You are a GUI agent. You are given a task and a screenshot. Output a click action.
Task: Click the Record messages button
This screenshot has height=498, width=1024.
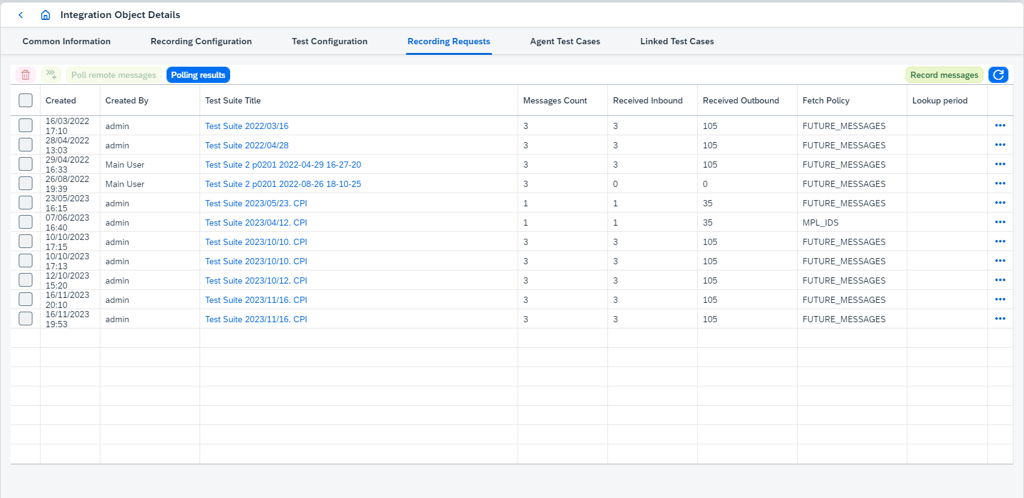point(944,75)
